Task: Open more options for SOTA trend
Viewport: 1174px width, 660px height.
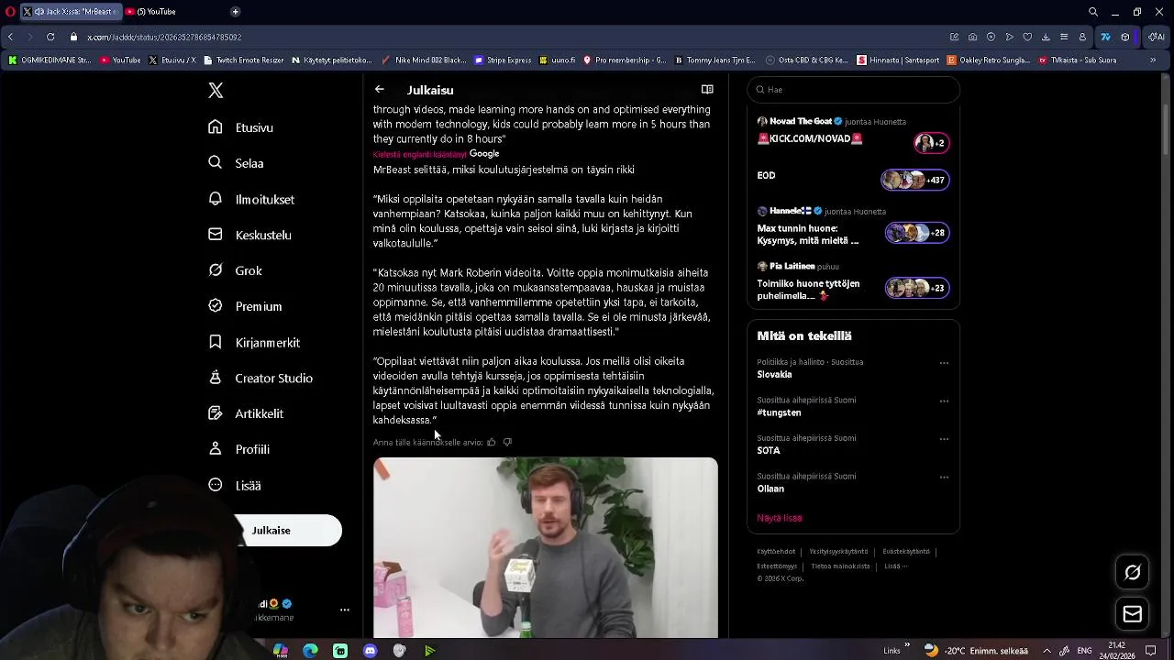Action: [944, 439]
